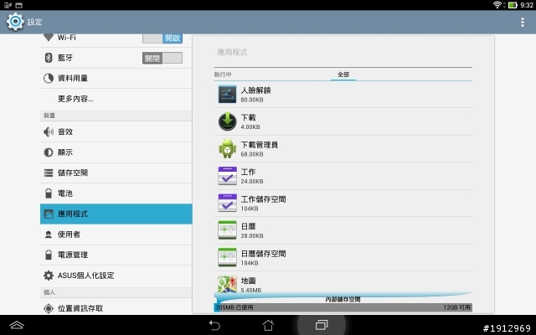Open 電源管理 power management label
Viewport: 536px width, 335px height.
[x=73, y=255]
